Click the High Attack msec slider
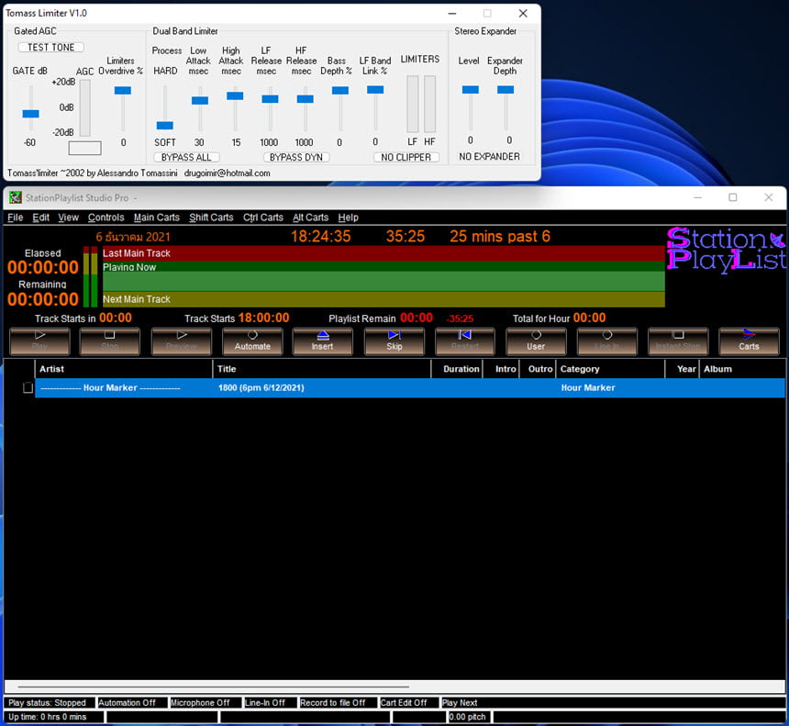 point(235,95)
